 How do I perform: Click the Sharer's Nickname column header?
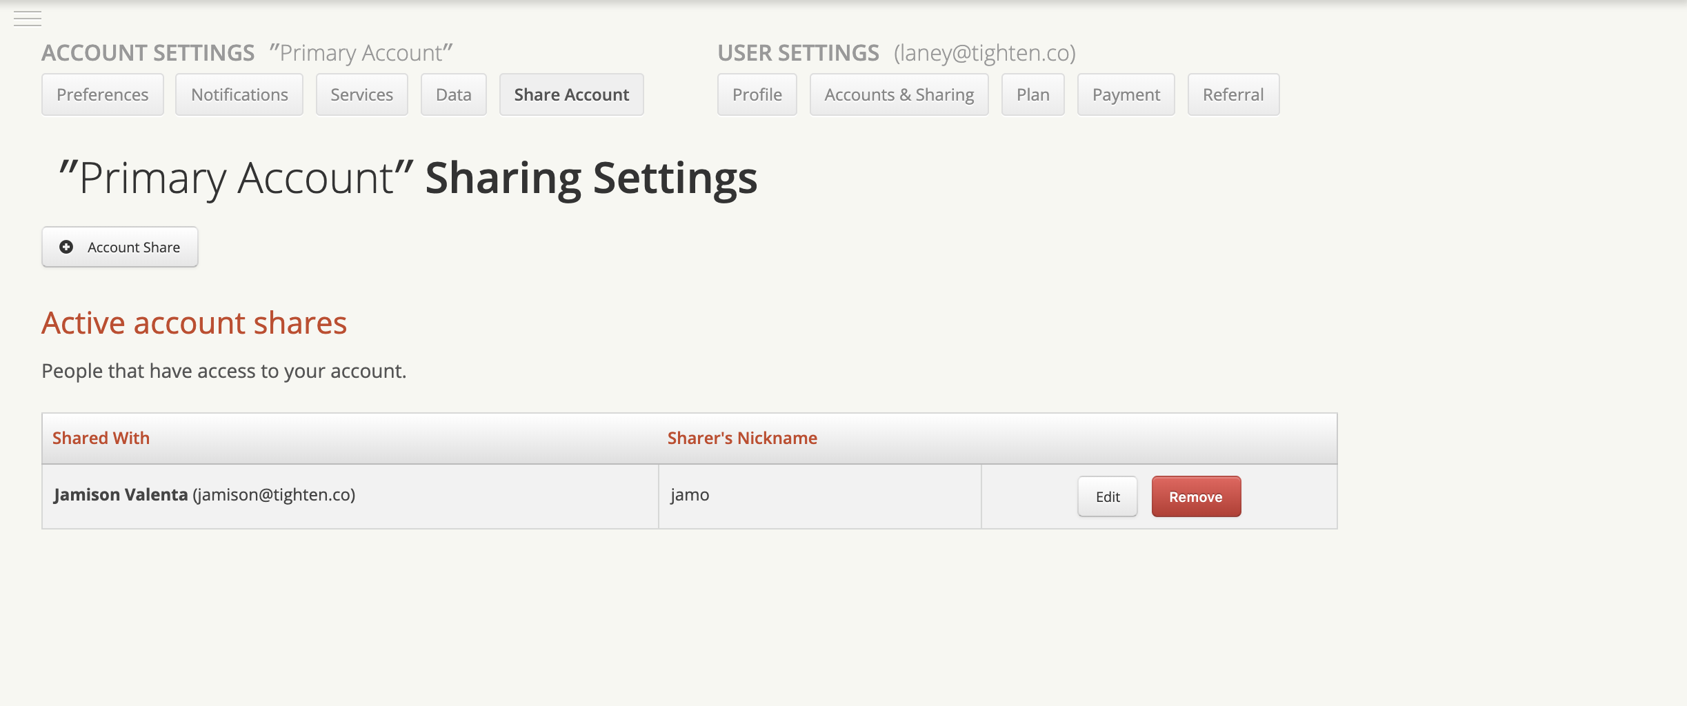pyautogui.click(x=742, y=438)
